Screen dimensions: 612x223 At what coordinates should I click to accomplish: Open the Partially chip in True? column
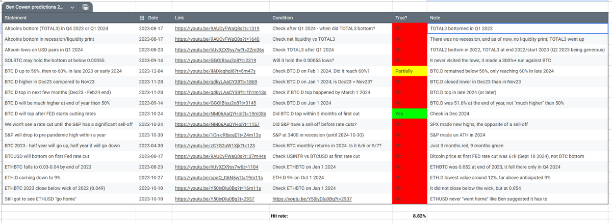click(x=410, y=71)
